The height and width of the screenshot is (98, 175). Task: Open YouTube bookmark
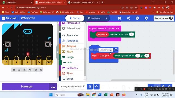tap(91, 12)
